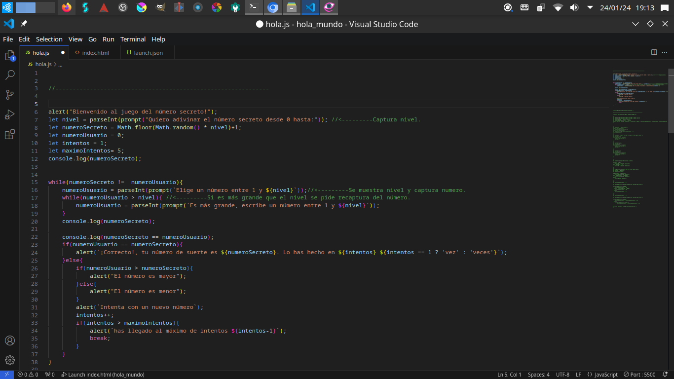Screen dimensions: 674x379
Task: Expand the hidden system tray arrow
Action: coord(590,7)
